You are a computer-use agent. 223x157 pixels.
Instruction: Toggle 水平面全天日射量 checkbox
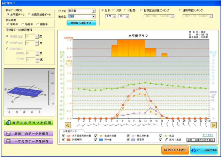(63, 136)
